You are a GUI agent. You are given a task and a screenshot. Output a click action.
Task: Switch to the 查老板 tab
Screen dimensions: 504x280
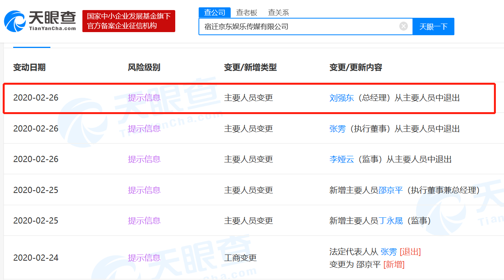[x=247, y=12]
